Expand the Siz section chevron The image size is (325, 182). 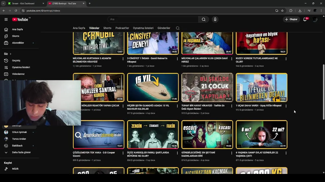pos(10,54)
